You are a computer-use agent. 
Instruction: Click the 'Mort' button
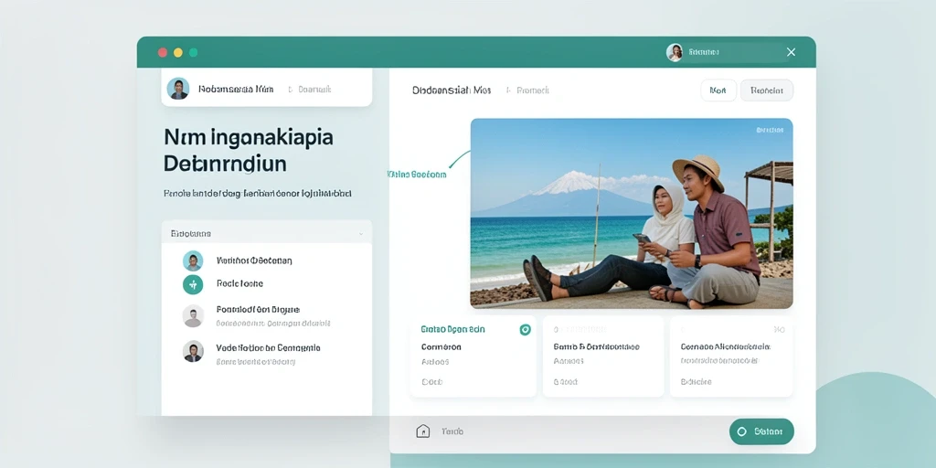pos(718,90)
